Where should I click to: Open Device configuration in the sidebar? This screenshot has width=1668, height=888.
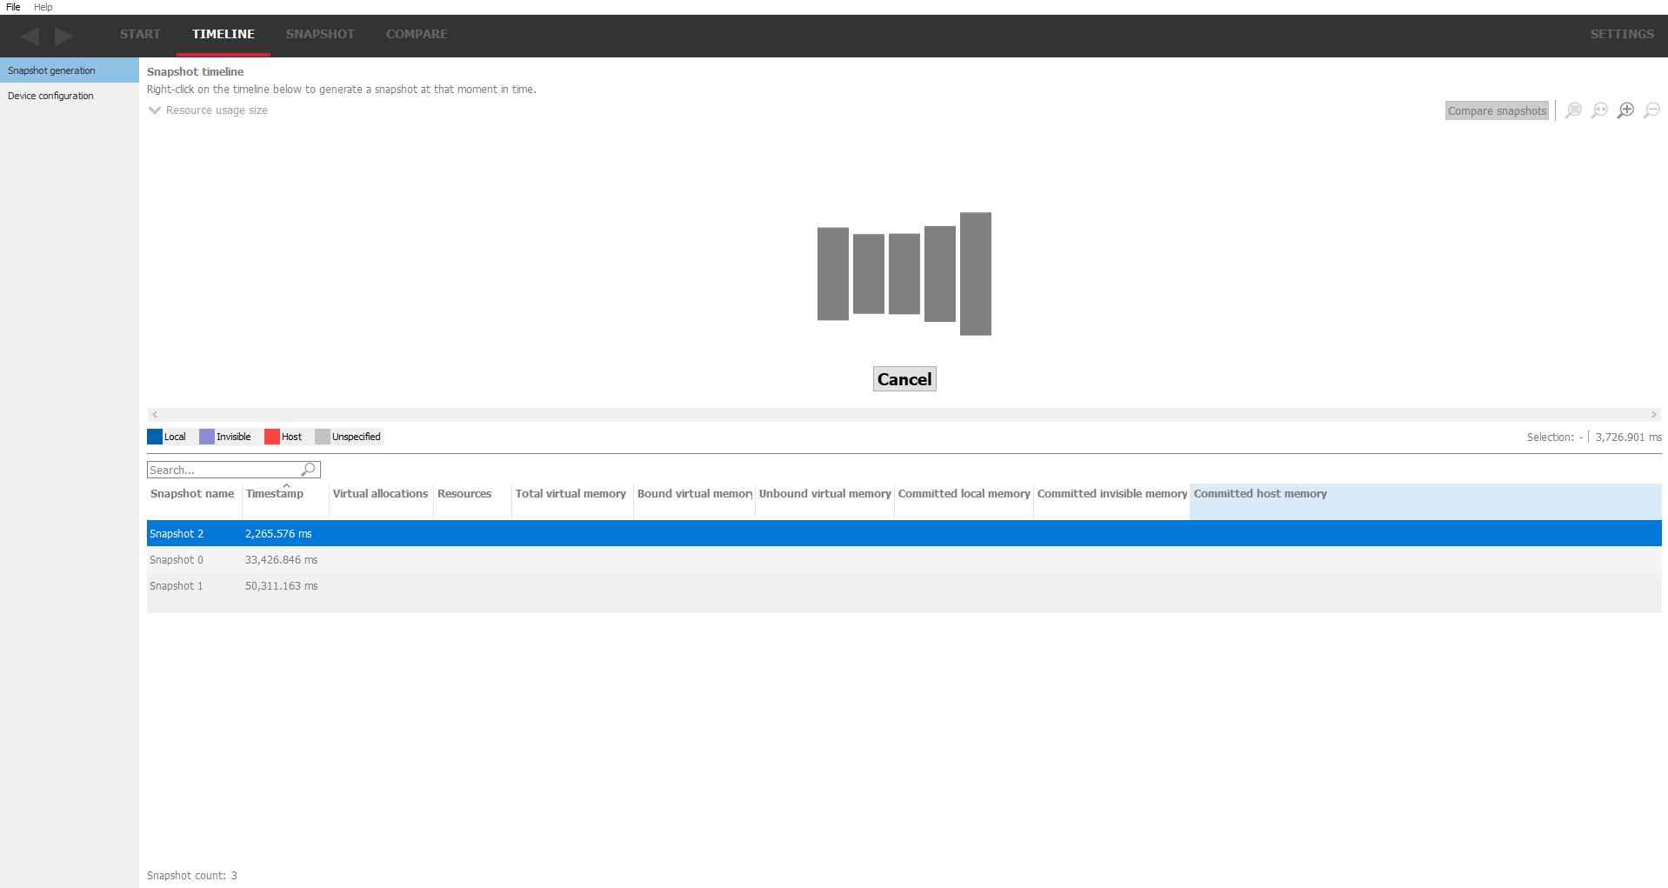tap(50, 96)
